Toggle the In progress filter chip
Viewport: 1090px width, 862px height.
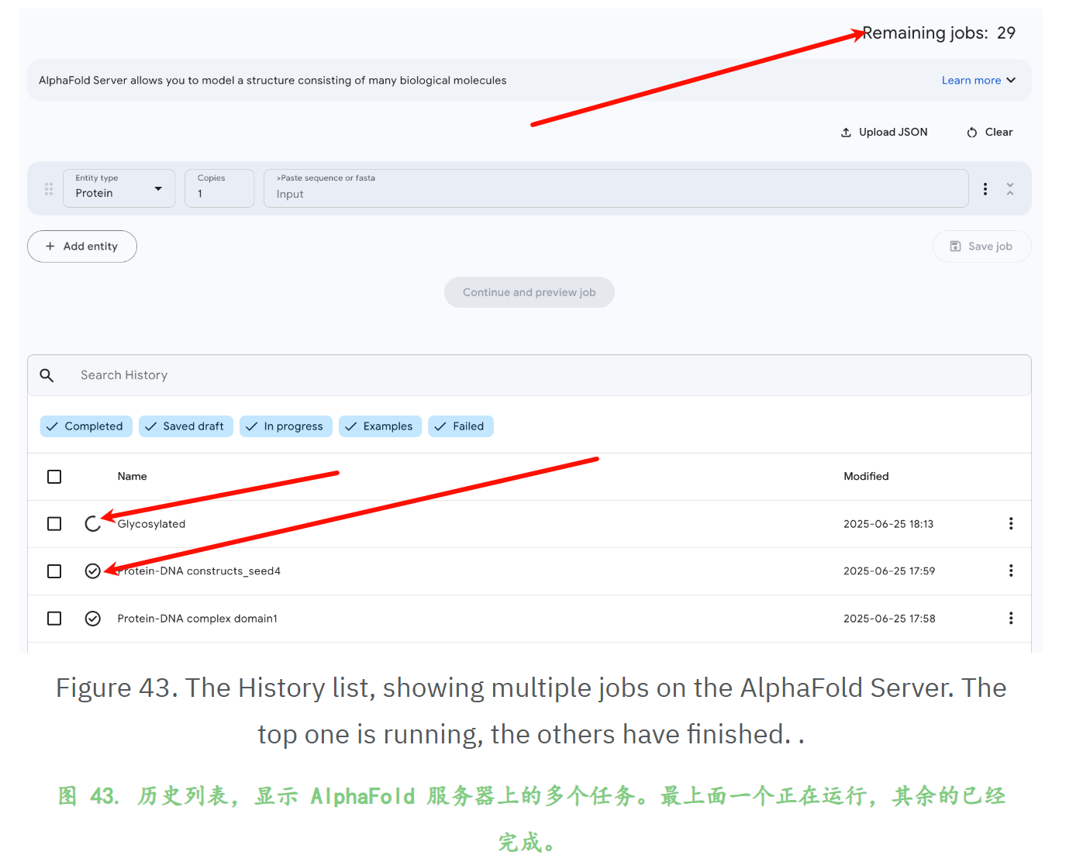(x=286, y=426)
